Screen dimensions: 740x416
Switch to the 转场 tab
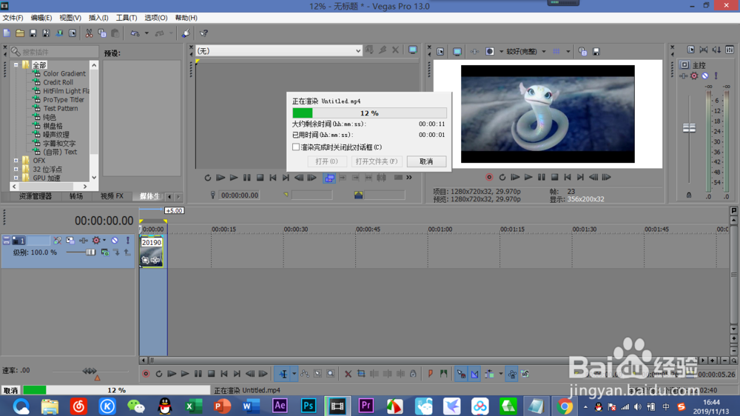pos(76,196)
